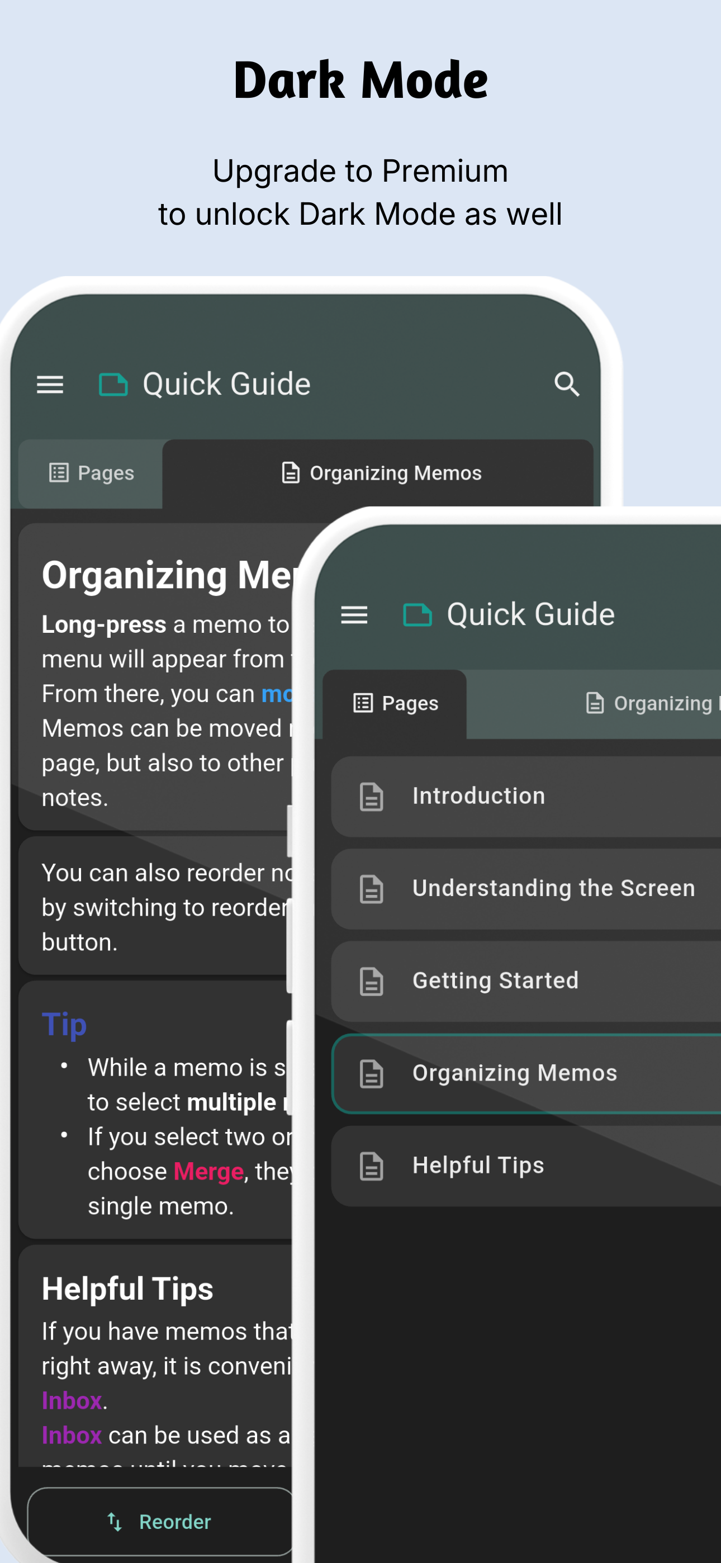Viewport: 721px width, 1563px height.
Task: Click the green note icon in the front phone header
Action: [418, 615]
